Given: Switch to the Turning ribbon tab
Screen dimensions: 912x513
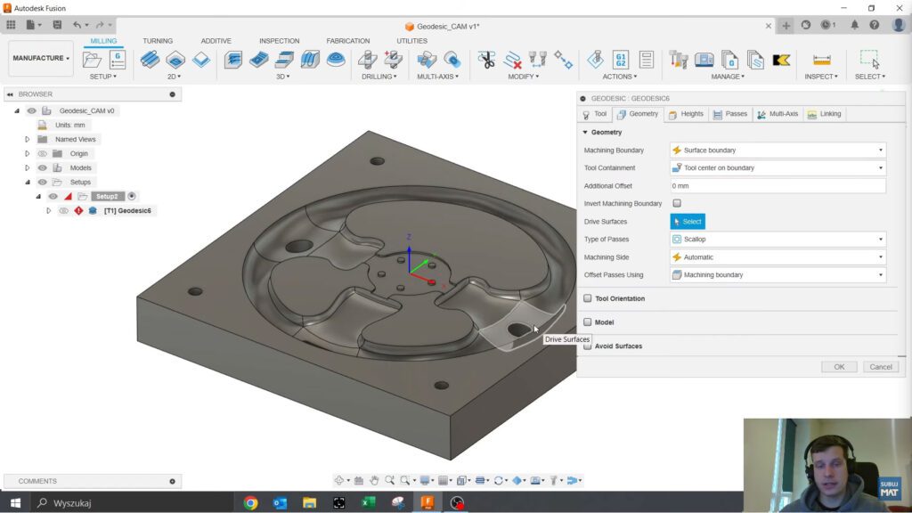Looking at the screenshot, I should (x=158, y=41).
